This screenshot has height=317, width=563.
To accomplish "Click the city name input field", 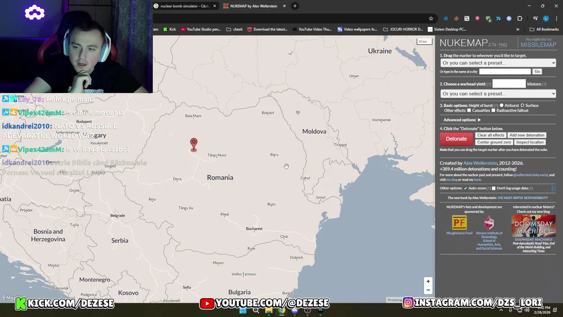I will (505, 71).
